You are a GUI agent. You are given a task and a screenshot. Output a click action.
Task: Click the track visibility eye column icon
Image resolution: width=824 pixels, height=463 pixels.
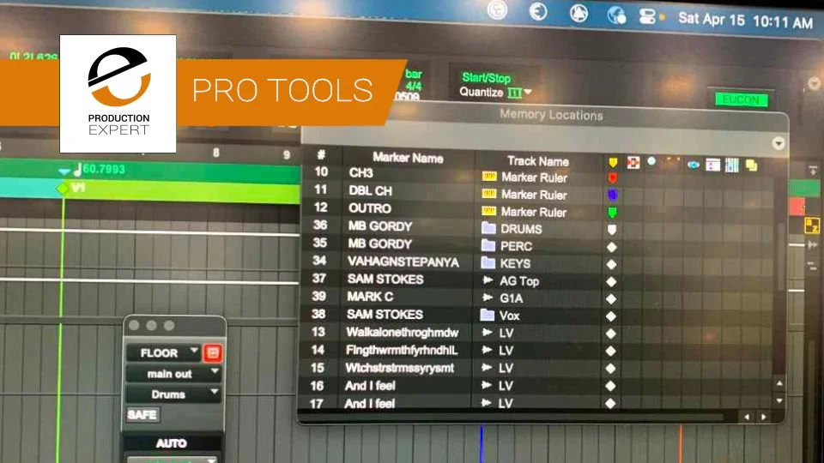[x=694, y=165]
